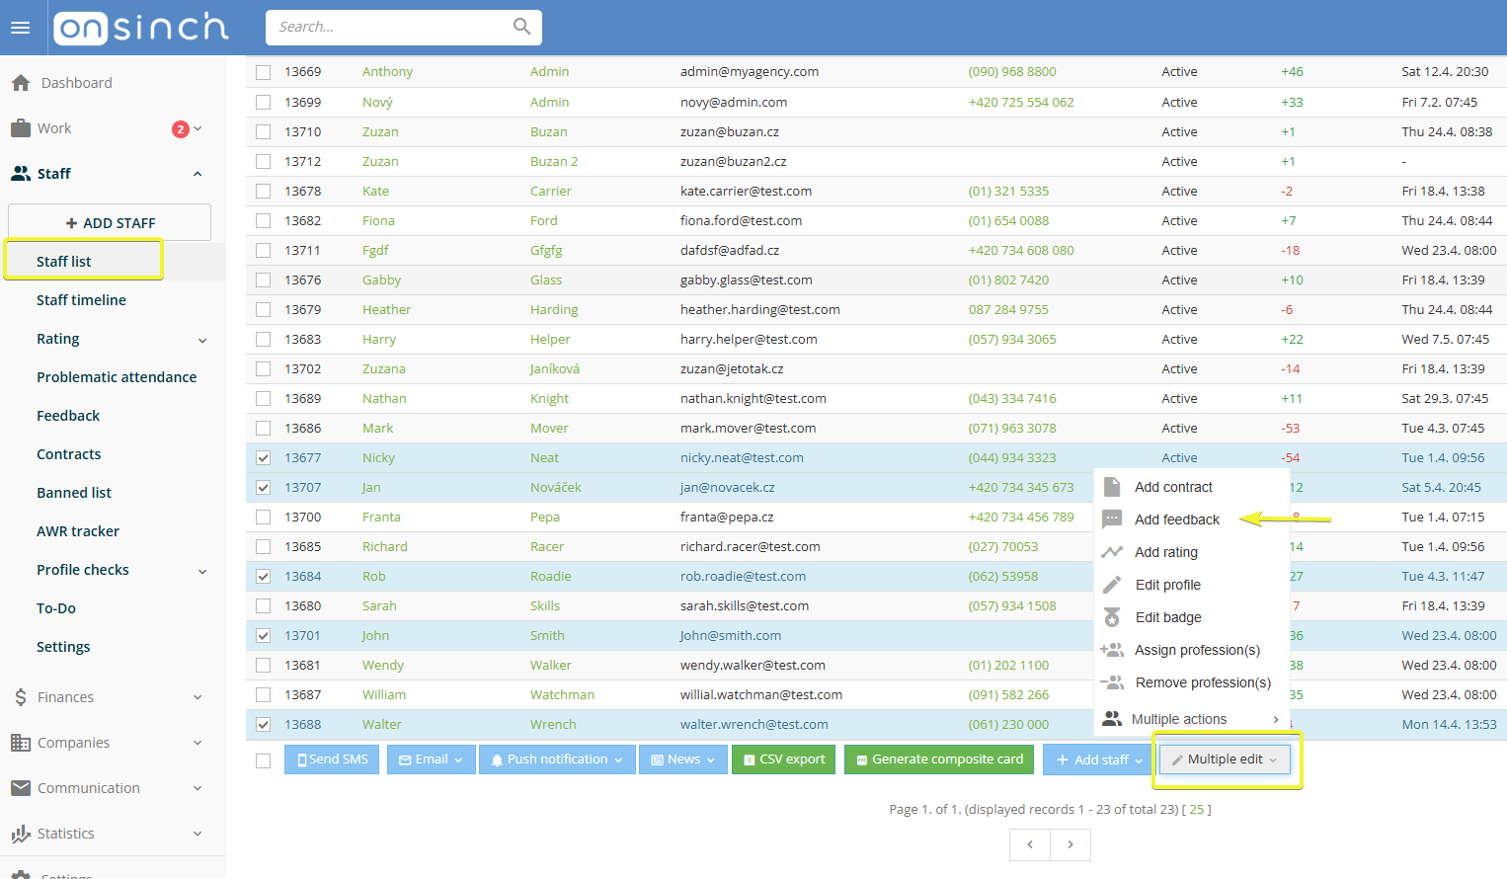Open Problematic attendance in sidebar
Image resolution: width=1507 pixels, height=879 pixels.
tap(117, 377)
